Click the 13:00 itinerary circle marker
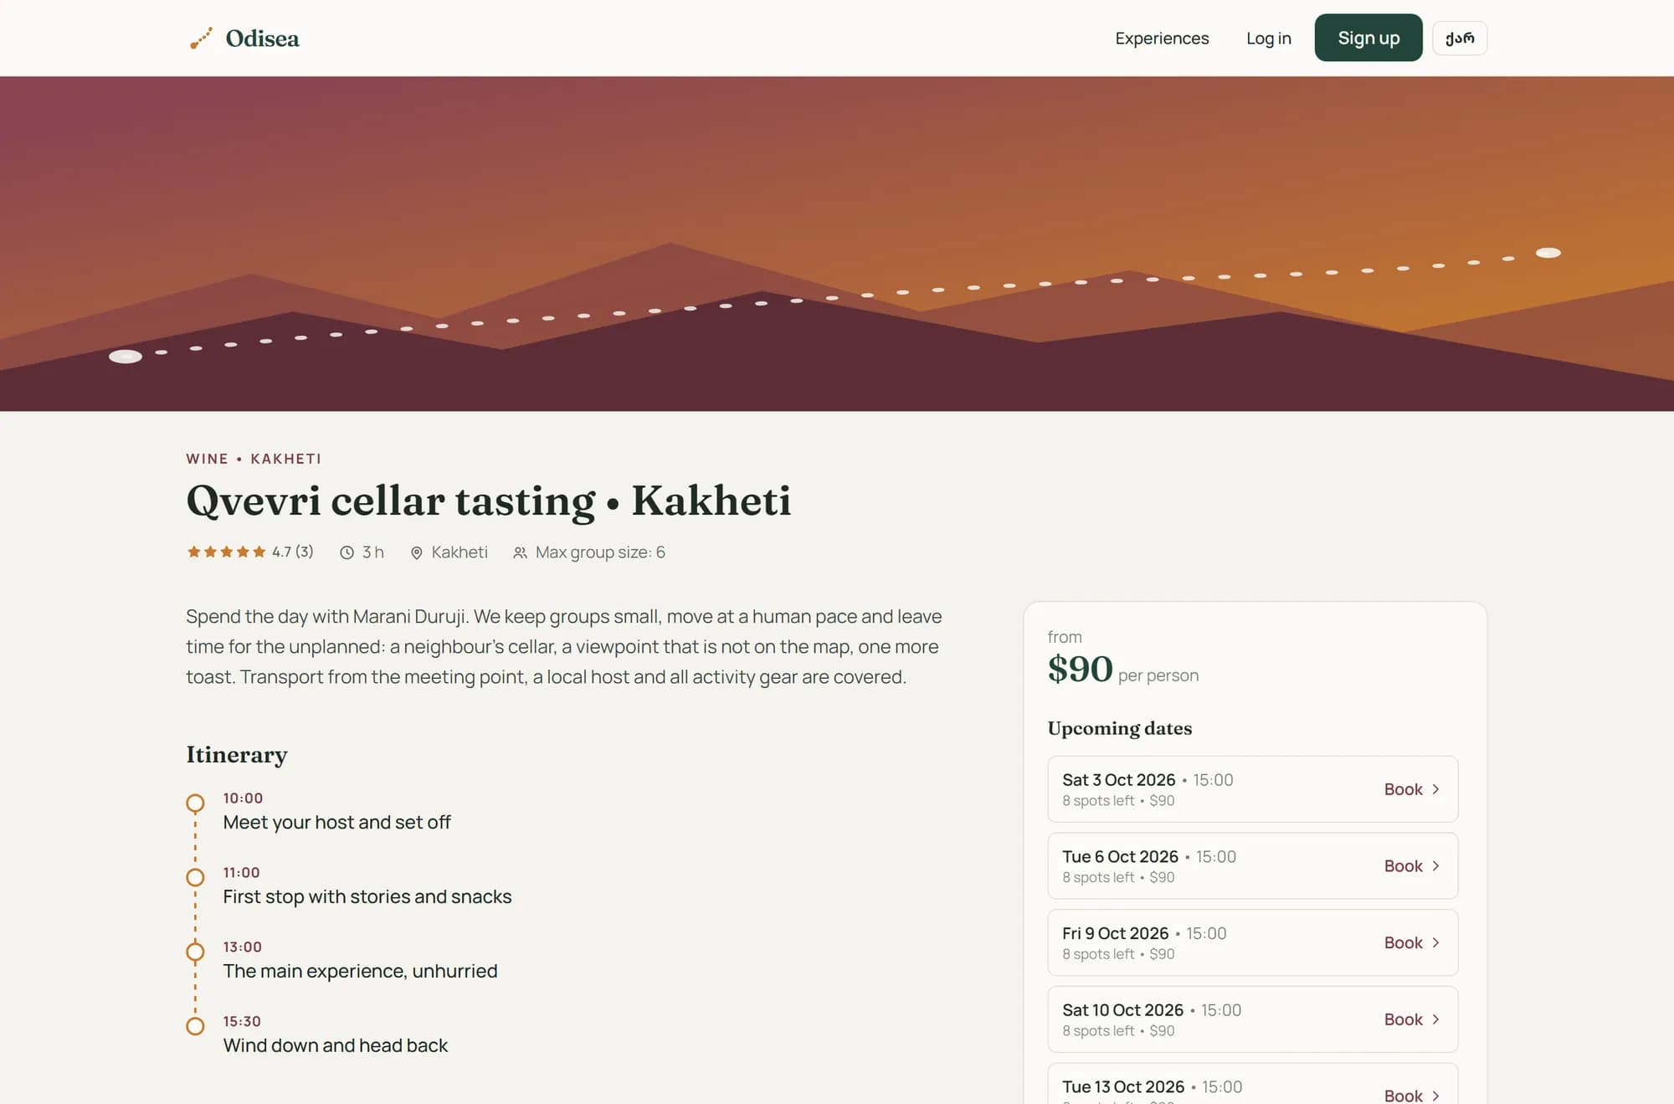The width and height of the screenshot is (1674, 1104). 195,952
